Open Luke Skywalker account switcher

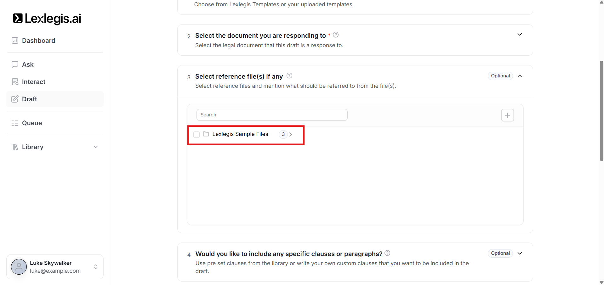pos(96,267)
